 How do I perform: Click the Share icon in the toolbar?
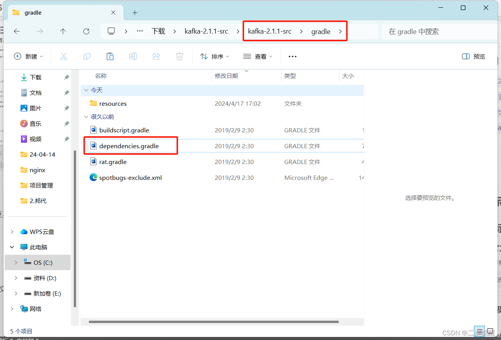pos(156,56)
